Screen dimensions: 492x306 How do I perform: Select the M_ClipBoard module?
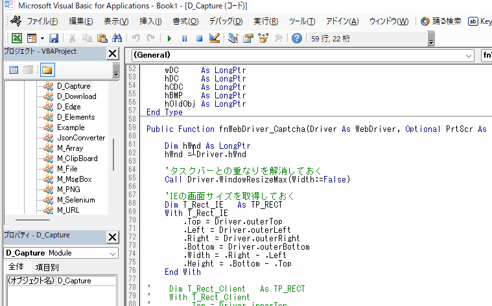click(x=77, y=158)
